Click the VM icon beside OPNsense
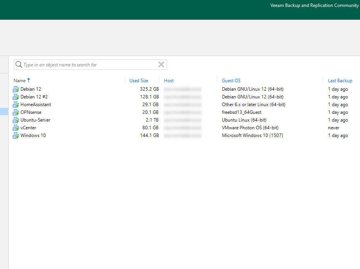Screen dimensions: 360x269 point(16,112)
